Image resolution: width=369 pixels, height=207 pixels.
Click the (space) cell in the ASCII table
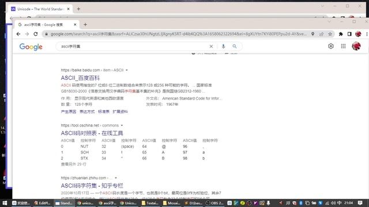[127, 147]
